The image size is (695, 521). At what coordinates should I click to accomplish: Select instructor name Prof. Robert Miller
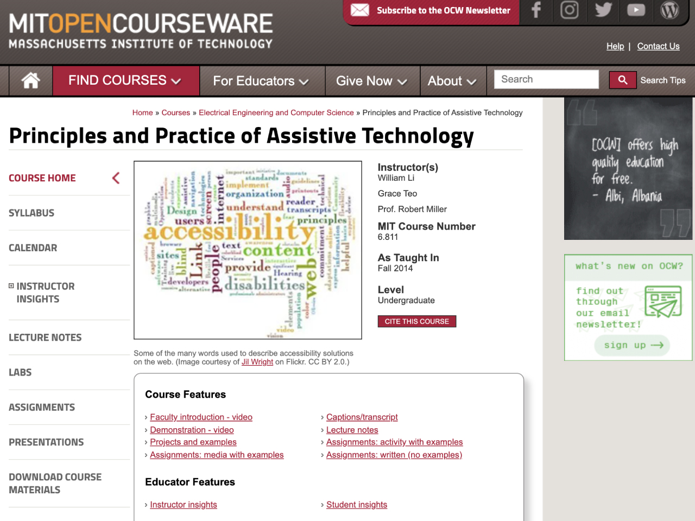(x=412, y=209)
